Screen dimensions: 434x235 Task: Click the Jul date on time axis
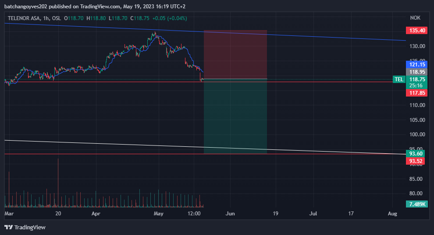click(x=313, y=214)
